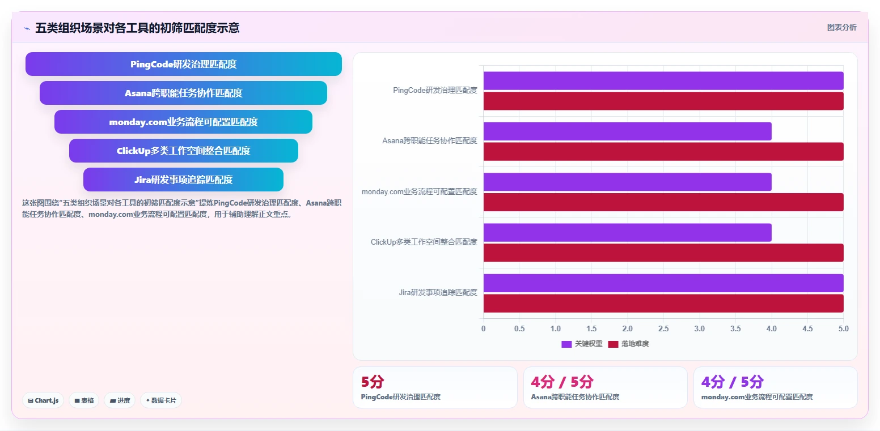This screenshot has height=431, width=880.
Task: Open the 5分 PingCode data card
Action: coord(435,387)
